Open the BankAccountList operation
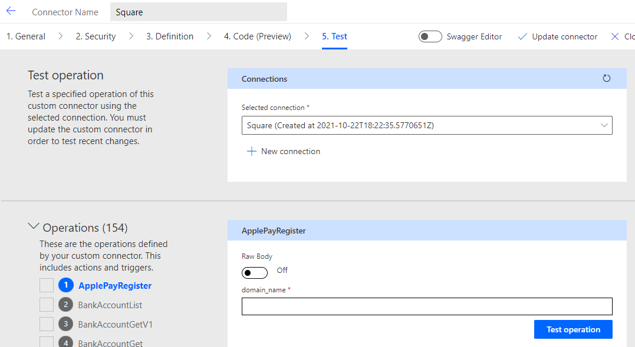 (x=110, y=305)
